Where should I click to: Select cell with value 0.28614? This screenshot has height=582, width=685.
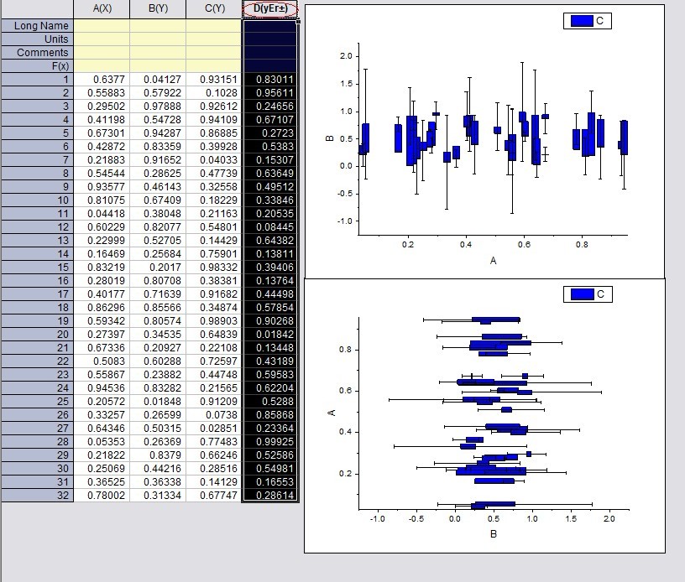tap(270, 495)
